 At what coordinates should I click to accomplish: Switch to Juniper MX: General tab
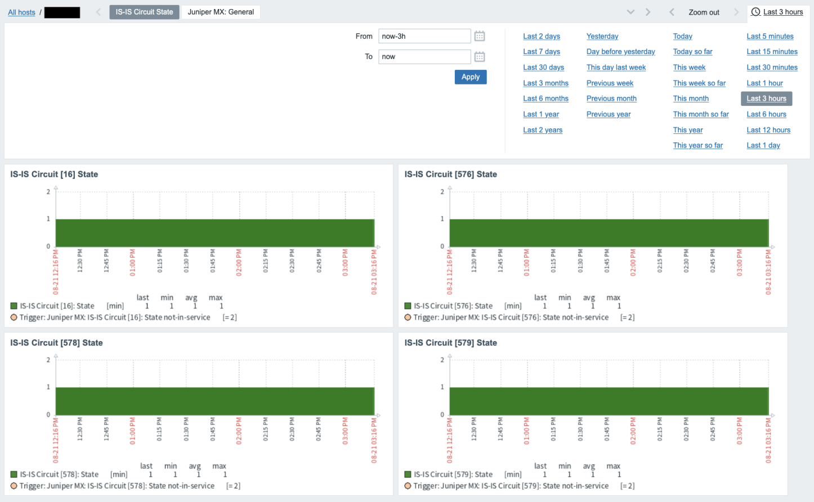click(221, 12)
